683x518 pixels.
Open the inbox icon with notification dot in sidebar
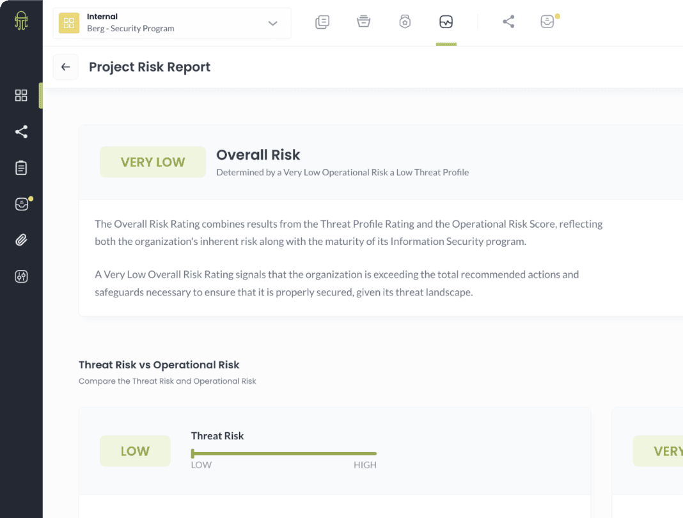(x=22, y=204)
